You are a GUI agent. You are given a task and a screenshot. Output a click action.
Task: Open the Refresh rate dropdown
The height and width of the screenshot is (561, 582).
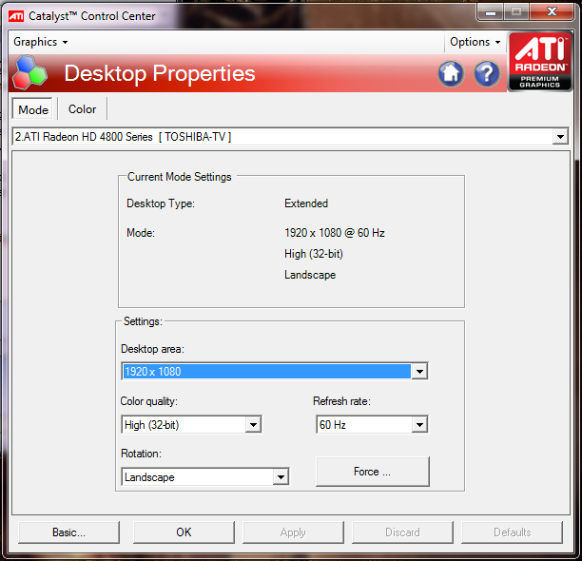coord(372,424)
